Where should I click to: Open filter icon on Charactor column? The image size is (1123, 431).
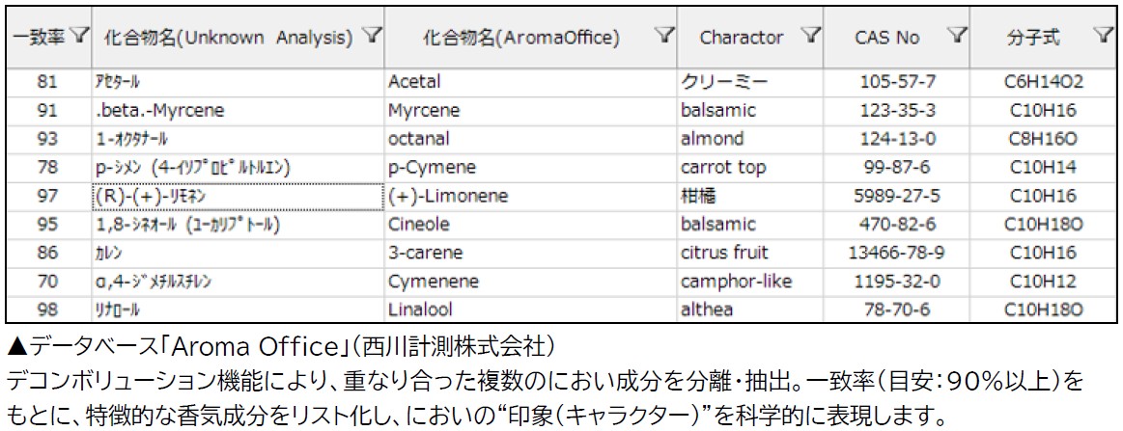coord(811,35)
